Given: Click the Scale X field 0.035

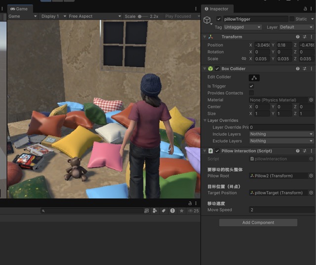Looking at the screenshot, I should point(262,59).
